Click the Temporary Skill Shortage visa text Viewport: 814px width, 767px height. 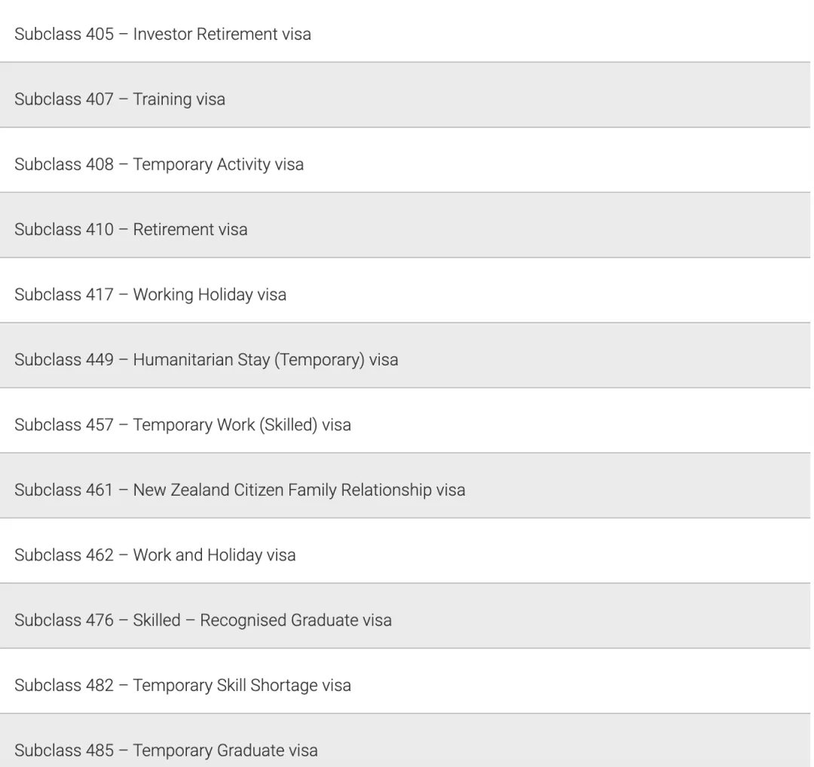(x=241, y=686)
